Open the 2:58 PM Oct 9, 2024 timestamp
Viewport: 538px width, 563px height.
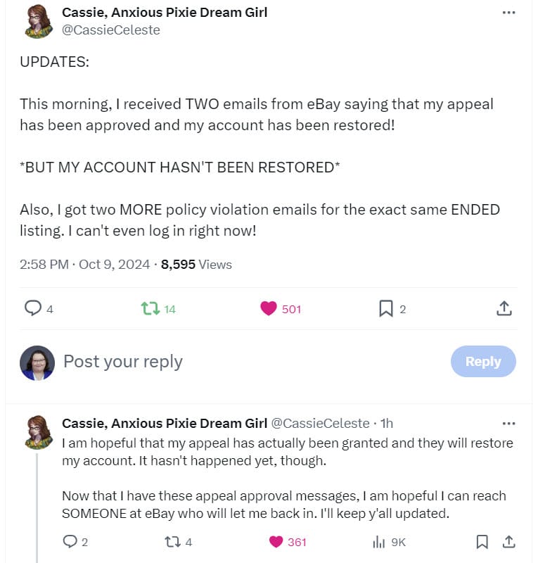(x=84, y=265)
